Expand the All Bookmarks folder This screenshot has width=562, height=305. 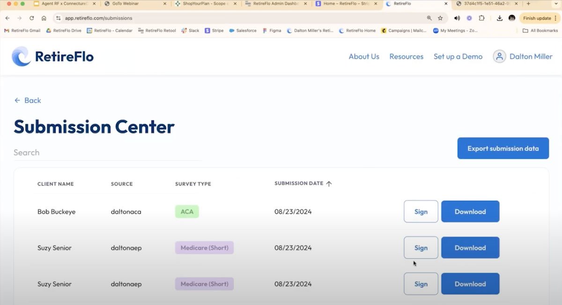click(x=540, y=31)
